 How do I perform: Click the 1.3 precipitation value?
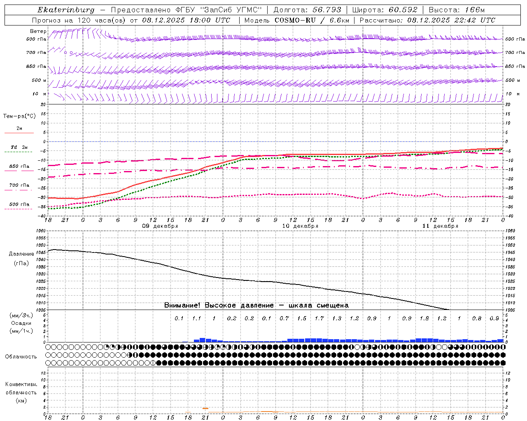coord(336,318)
